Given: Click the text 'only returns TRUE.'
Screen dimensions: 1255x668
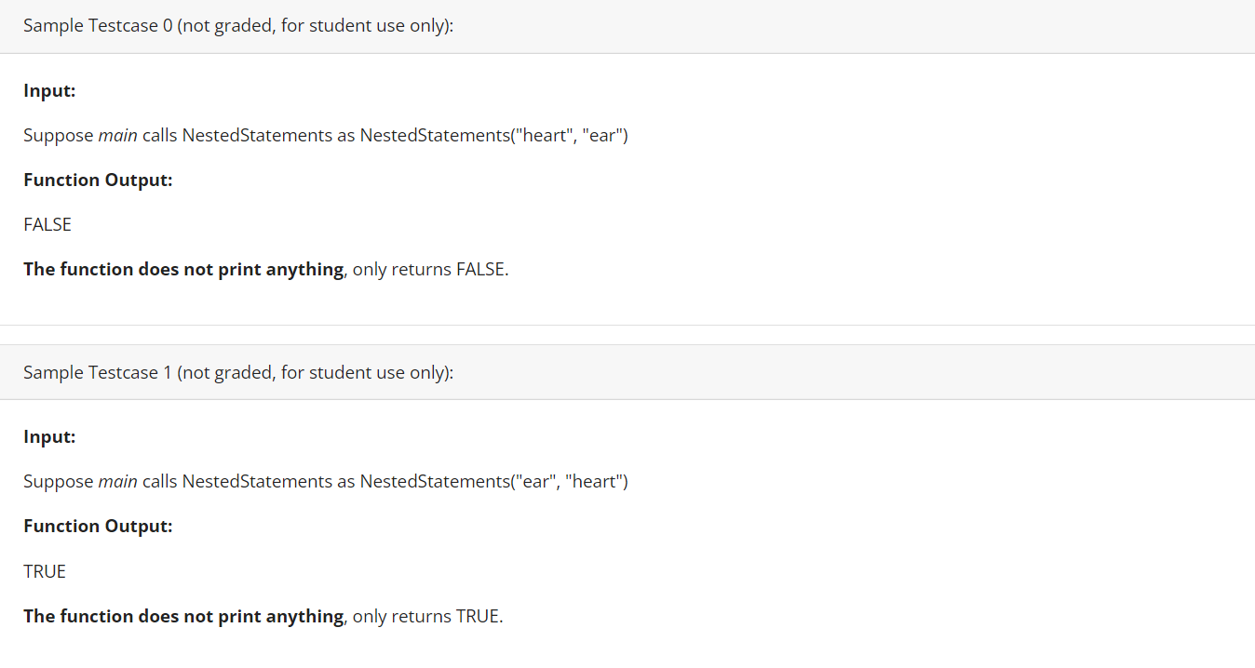Looking at the screenshot, I should click(x=428, y=616).
